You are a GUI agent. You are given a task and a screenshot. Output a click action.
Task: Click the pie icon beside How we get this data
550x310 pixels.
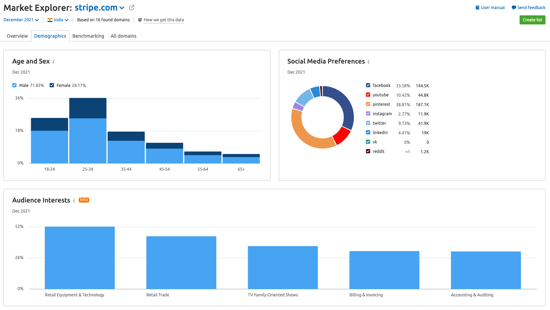tap(140, 20)
